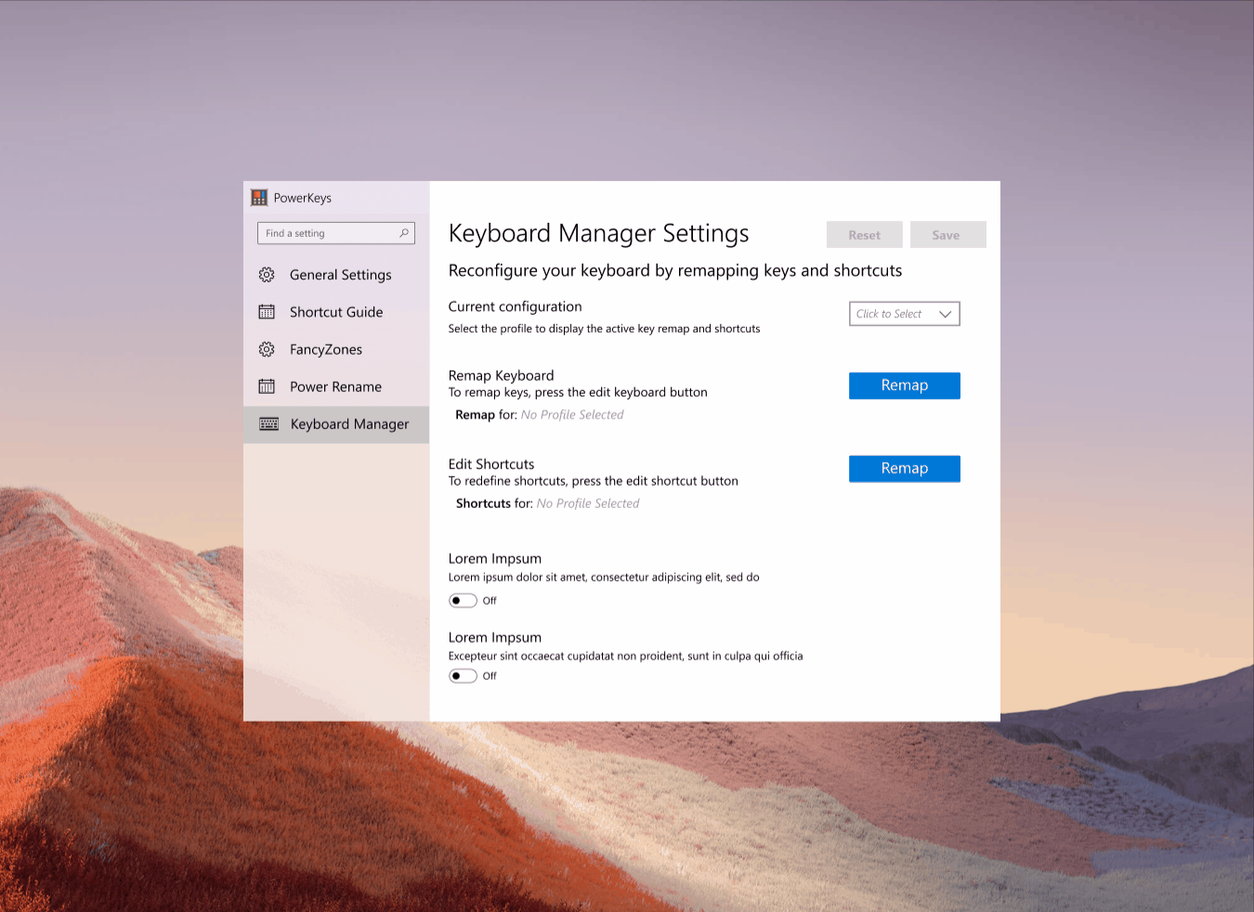Image resolution: width=1254 pixels, height=912 pixels.
Task: Focus the 'Find a setting' search field
Action: pos(328,233)
